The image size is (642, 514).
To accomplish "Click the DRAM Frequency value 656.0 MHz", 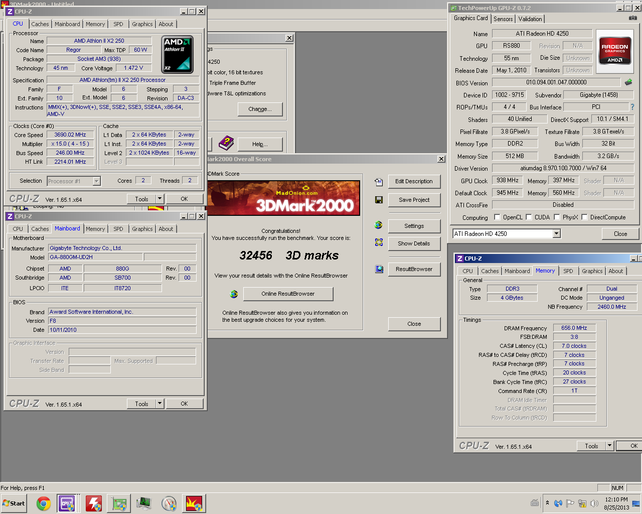I will pyautogui.click(x=574, y=328).
